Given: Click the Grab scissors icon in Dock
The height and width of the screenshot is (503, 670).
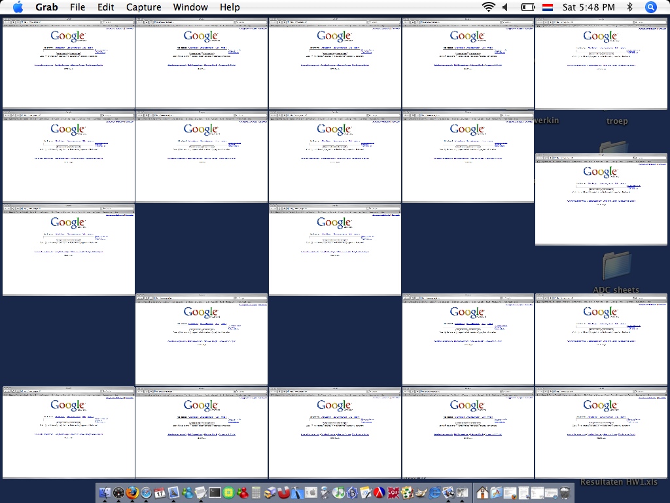Looking at the screenshot, I should [x=462, y=493].
